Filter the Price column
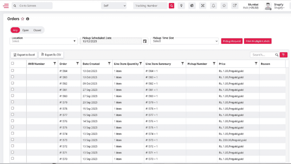This screenshot has height=164, width=291. point(256,64)
